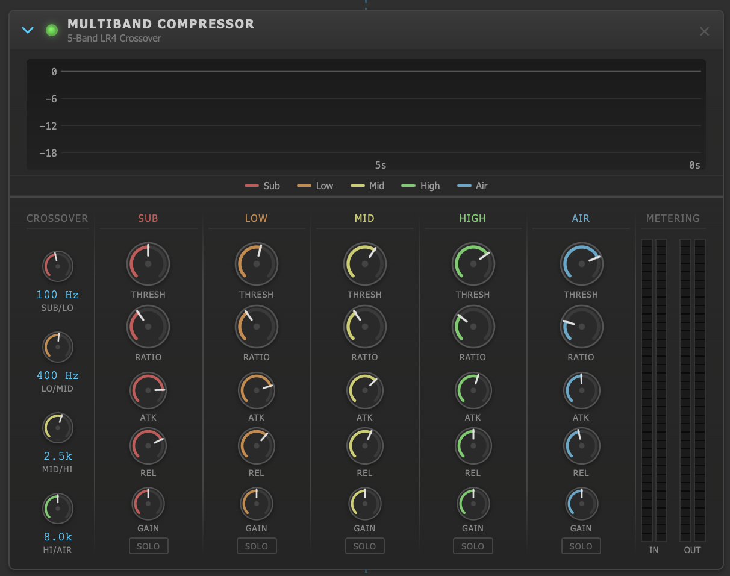Select the 400 Hz crossover value
Screen dimensions: 730x576
[58, 375]
